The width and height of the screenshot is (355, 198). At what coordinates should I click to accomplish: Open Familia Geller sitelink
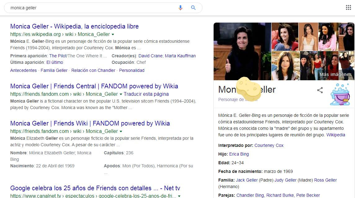coord(54,70)
